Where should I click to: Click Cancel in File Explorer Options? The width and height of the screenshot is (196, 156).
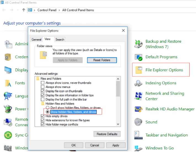tap(95, 145)
